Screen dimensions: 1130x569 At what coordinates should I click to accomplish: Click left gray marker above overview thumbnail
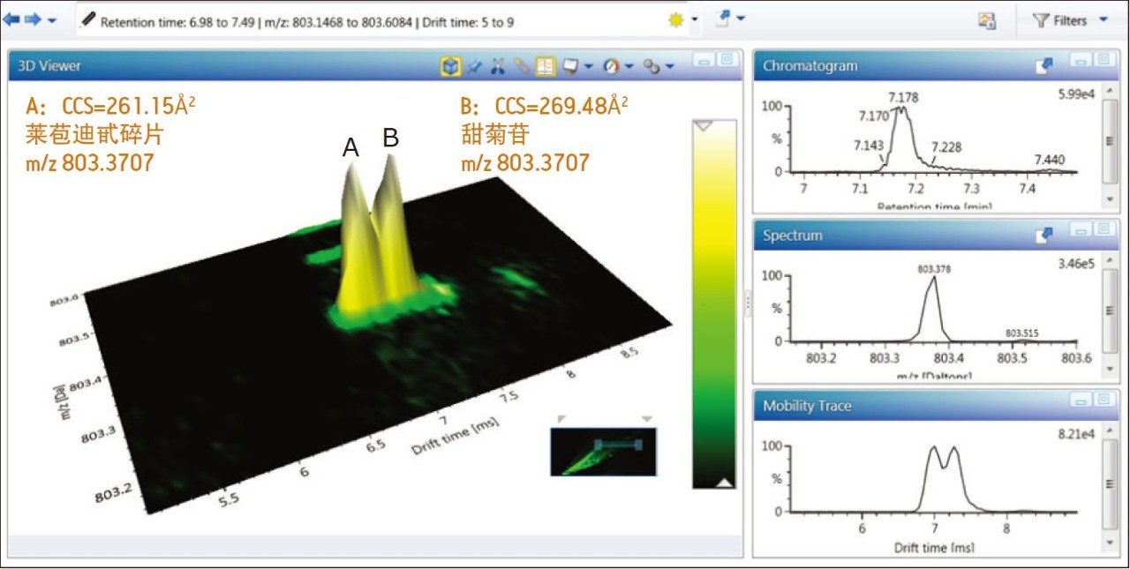562,419
